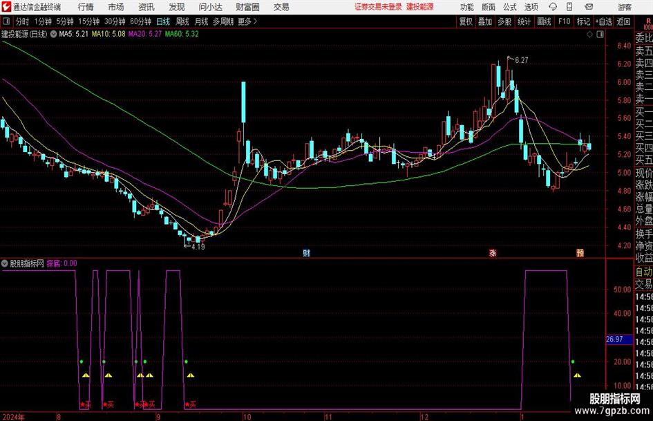The image size is (653, 421).
Task: Click the red 建投能源 stock name in title bar
Action: click(420, 7)
